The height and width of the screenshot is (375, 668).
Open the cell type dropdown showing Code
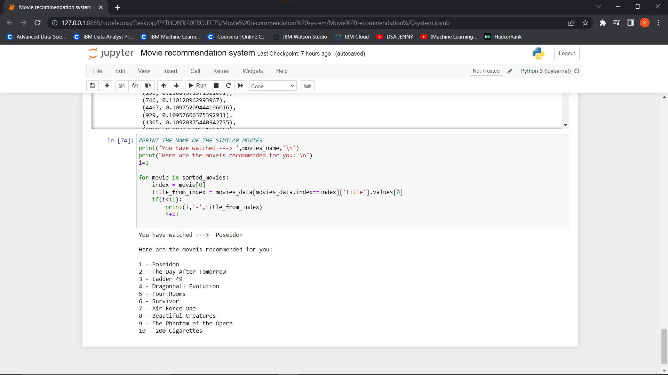tap(272, 86)
